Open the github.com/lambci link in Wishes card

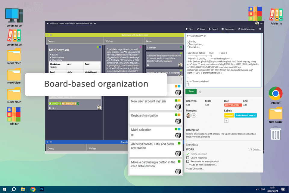123,65
